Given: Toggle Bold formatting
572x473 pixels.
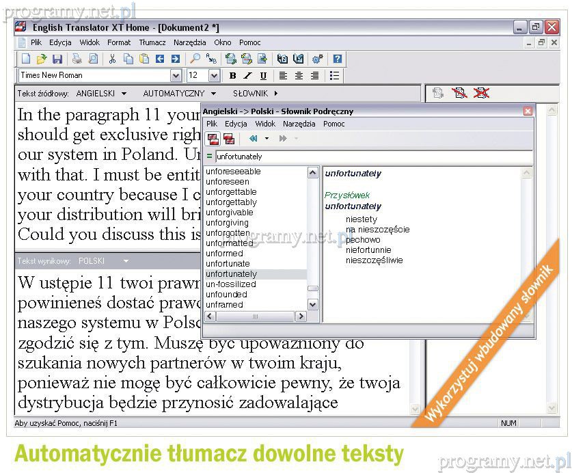Looking at the screenshot, I should 232,76.
